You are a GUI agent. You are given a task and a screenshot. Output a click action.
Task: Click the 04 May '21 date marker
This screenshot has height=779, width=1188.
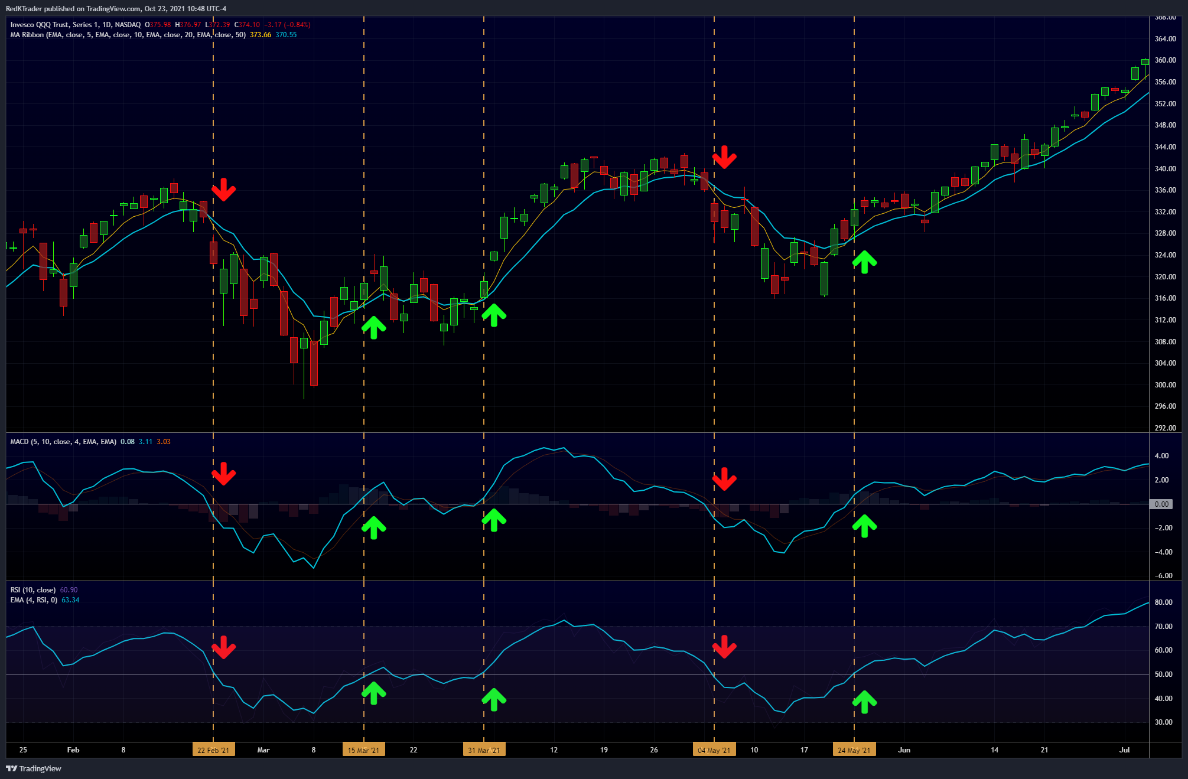click(714, 750)
